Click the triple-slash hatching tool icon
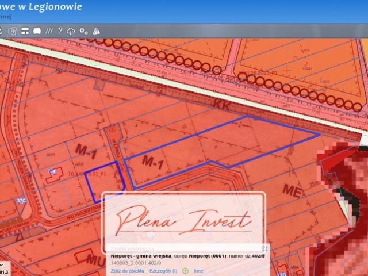Screen dimensions: 368x276 click(x=49, y=30)
